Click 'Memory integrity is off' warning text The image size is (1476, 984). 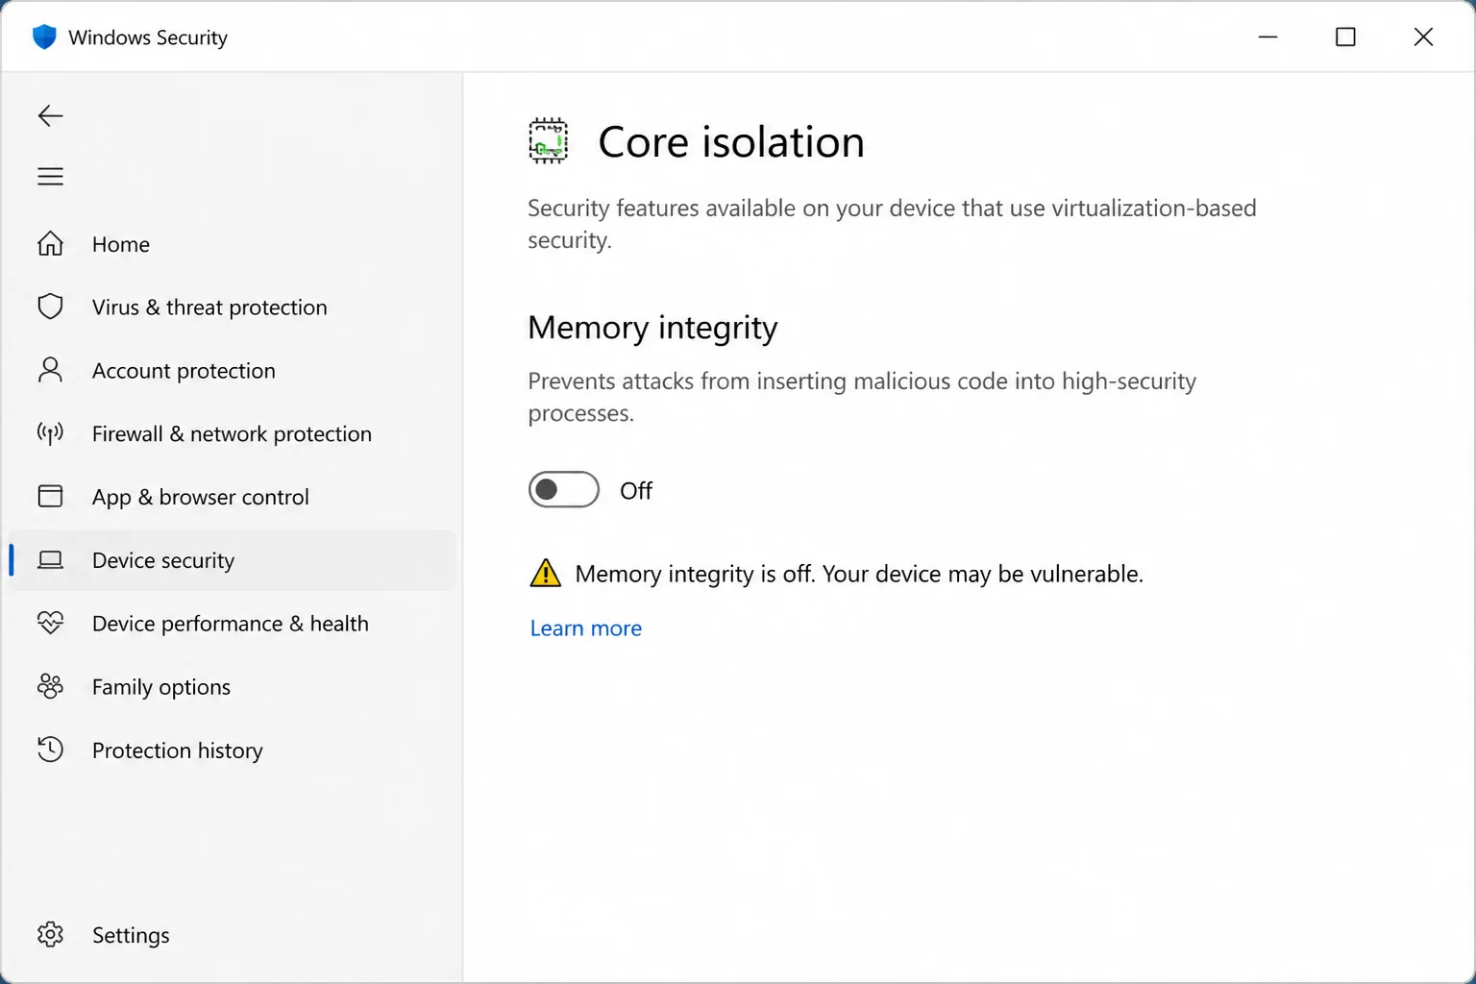pyautogui.click(x=859, y=574)
